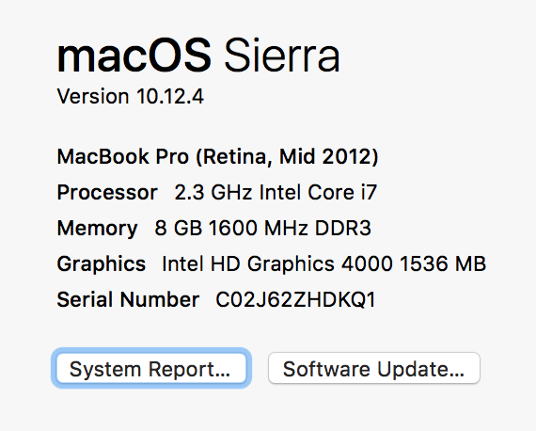Click the 8 GB 1600 MHz DDR3 value
536x431 pixels.
point(263,228)
